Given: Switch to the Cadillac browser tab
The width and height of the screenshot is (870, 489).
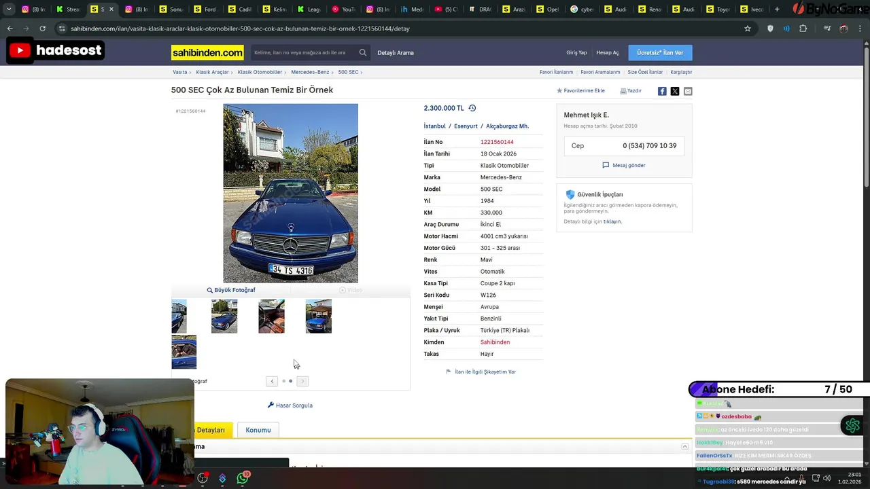Looking at the screenshot, I should pos(239,10).
